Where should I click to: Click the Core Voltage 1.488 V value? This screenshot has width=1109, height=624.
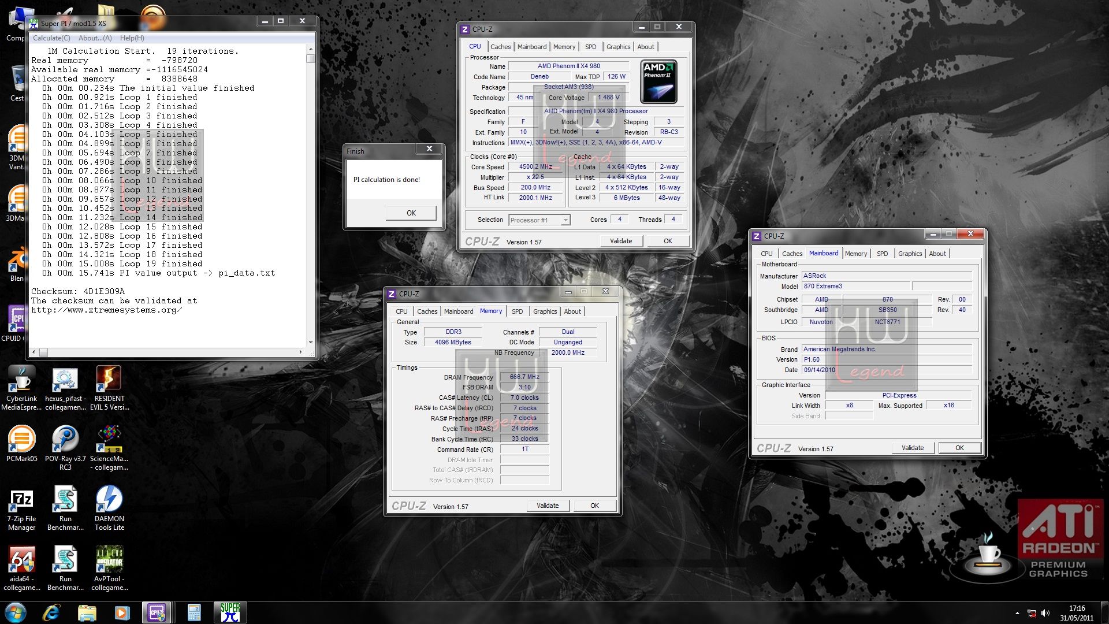pos(608,98)
